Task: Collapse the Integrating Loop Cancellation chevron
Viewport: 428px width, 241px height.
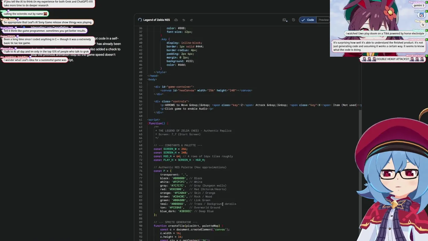Action: pos(72,27)
